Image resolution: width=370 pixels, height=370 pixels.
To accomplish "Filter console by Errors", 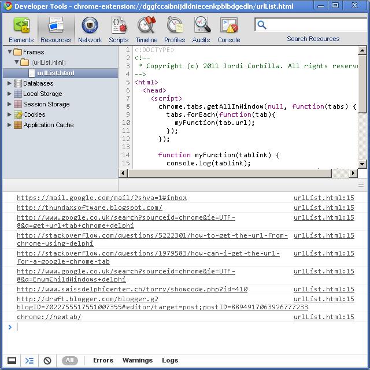I will [103, 360].
